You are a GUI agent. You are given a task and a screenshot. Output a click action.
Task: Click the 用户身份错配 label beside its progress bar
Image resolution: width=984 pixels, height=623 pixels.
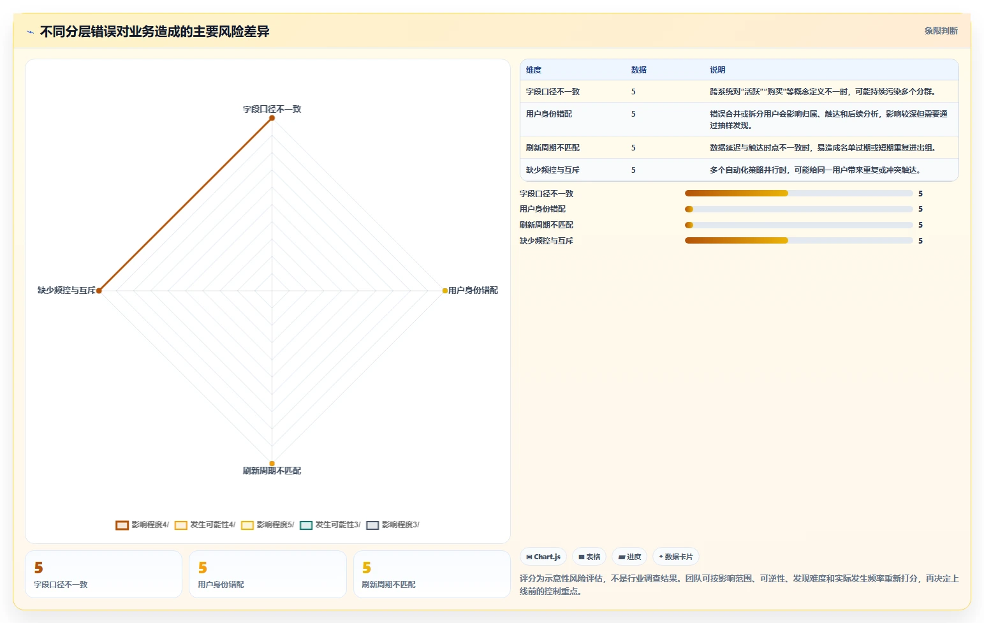point(543,209)
